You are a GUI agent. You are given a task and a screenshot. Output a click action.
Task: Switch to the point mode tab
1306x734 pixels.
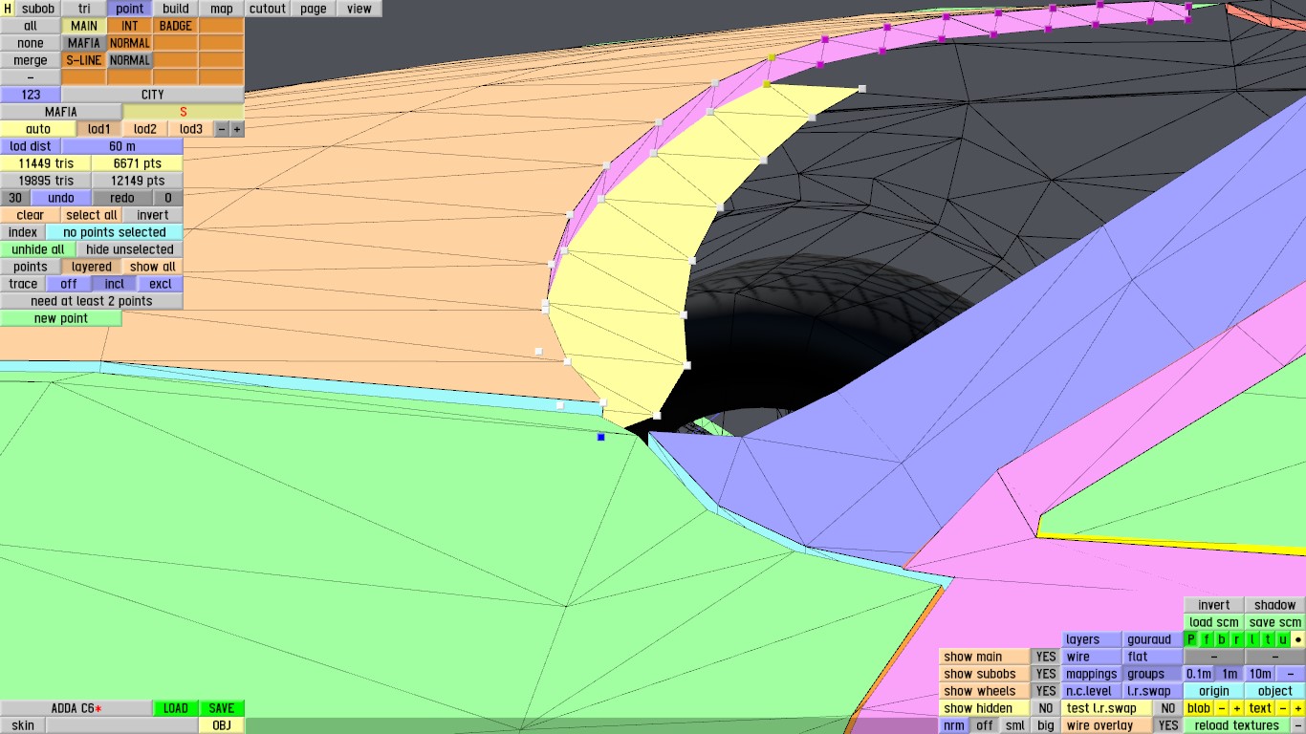(130, 9)
